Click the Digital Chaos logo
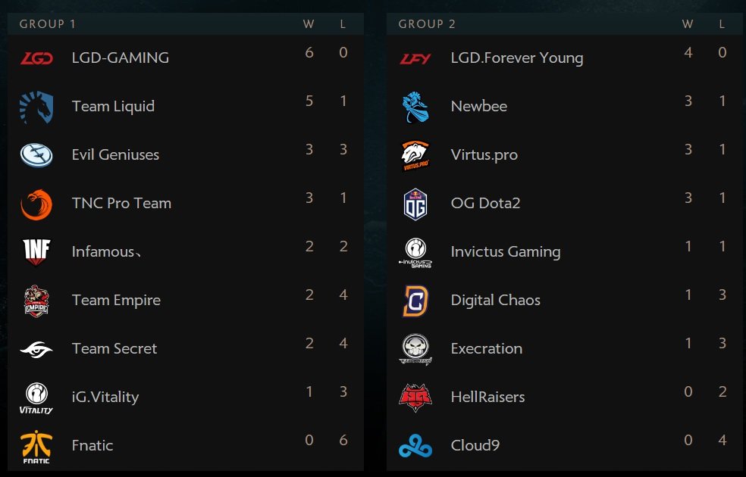Viewport: 746px width, 477px height. (415, 301)
